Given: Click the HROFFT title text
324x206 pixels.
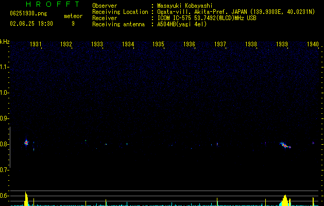Looking at the screenshot, I should pos(53,4).
